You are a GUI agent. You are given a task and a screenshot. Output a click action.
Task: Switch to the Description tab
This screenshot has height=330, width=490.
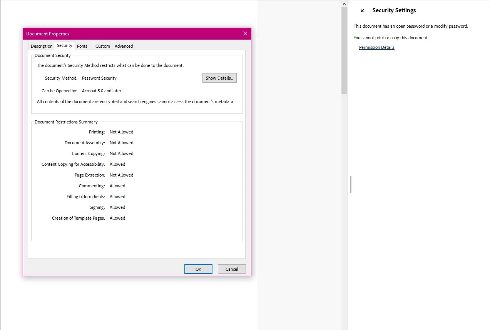41,46
